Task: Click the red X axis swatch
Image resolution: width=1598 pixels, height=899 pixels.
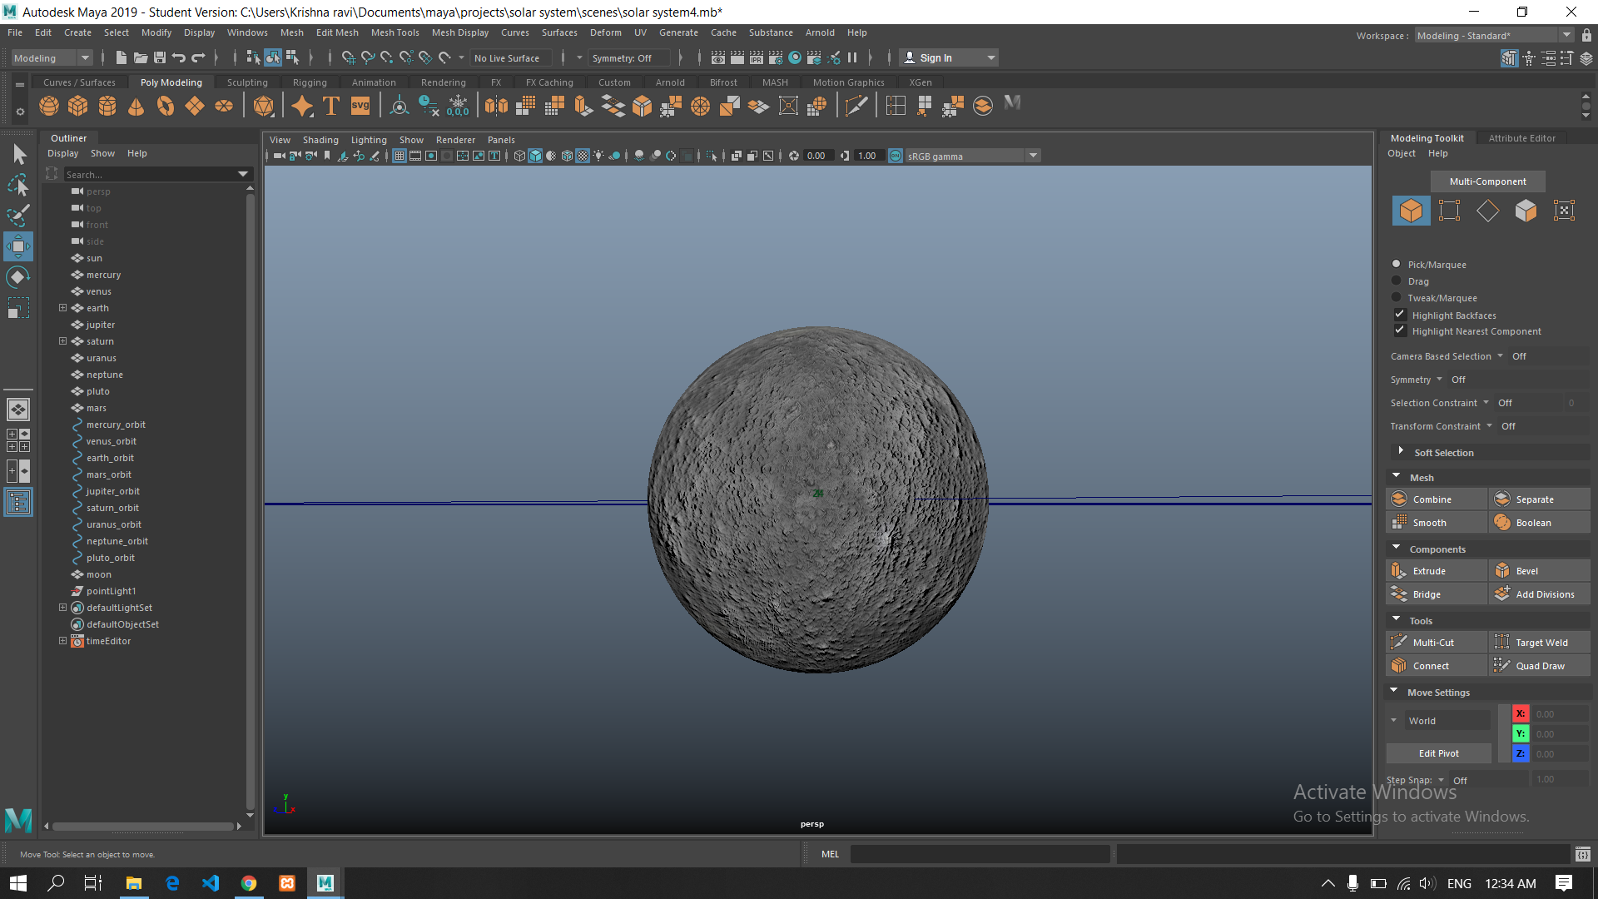Action: [1521, 713]
